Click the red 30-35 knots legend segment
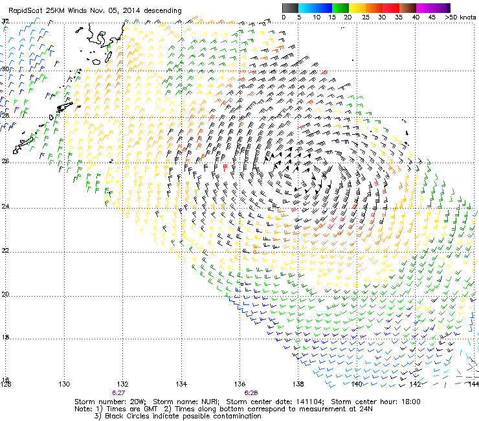The image size is (479, 421). [391, 8]
